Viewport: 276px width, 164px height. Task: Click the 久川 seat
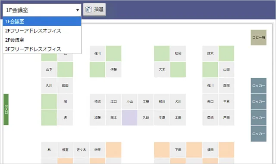click(49, 85)
